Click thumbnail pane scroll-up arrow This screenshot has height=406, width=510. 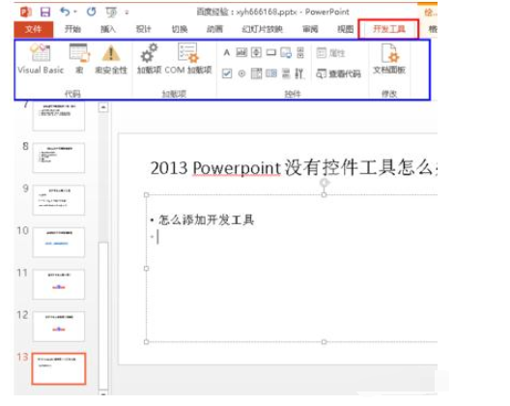[103, 107]
